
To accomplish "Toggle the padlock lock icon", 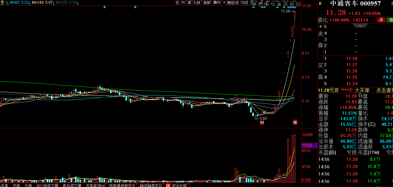I will pos(285,4).
